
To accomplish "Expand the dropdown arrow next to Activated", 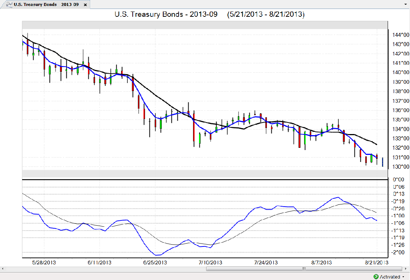I will click(403, 277).
